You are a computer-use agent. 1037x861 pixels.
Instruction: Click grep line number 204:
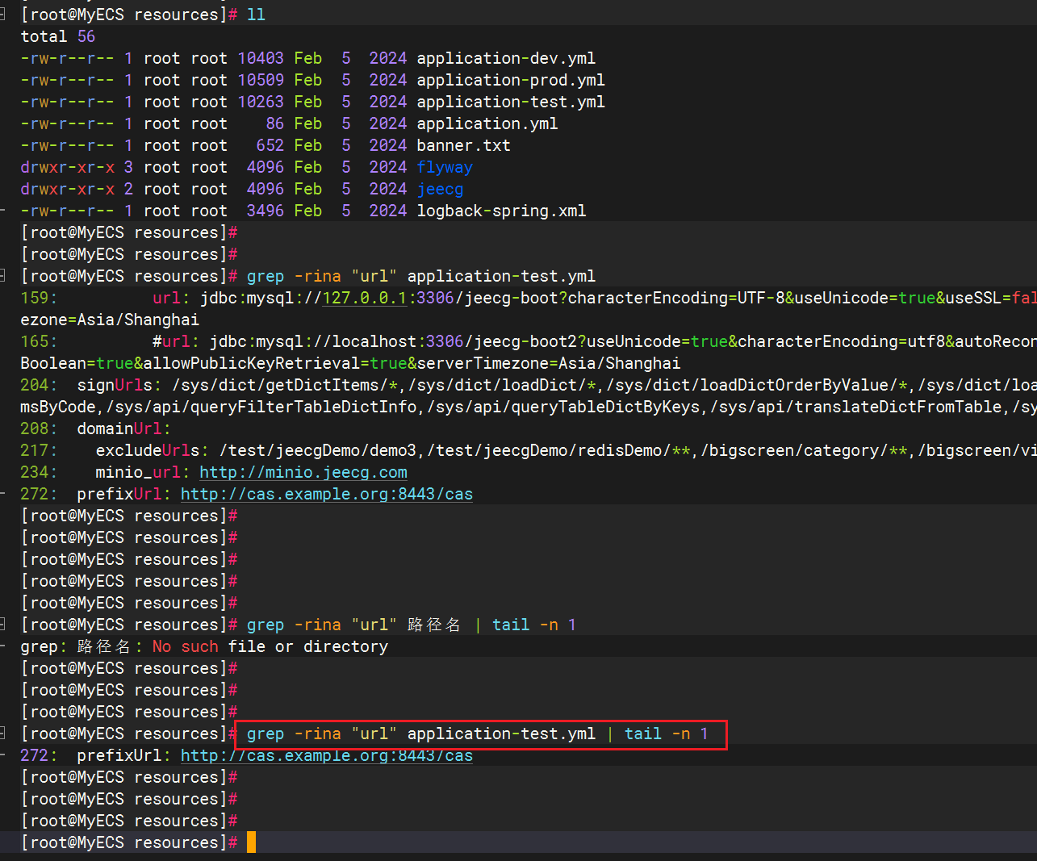coord(39,385)
